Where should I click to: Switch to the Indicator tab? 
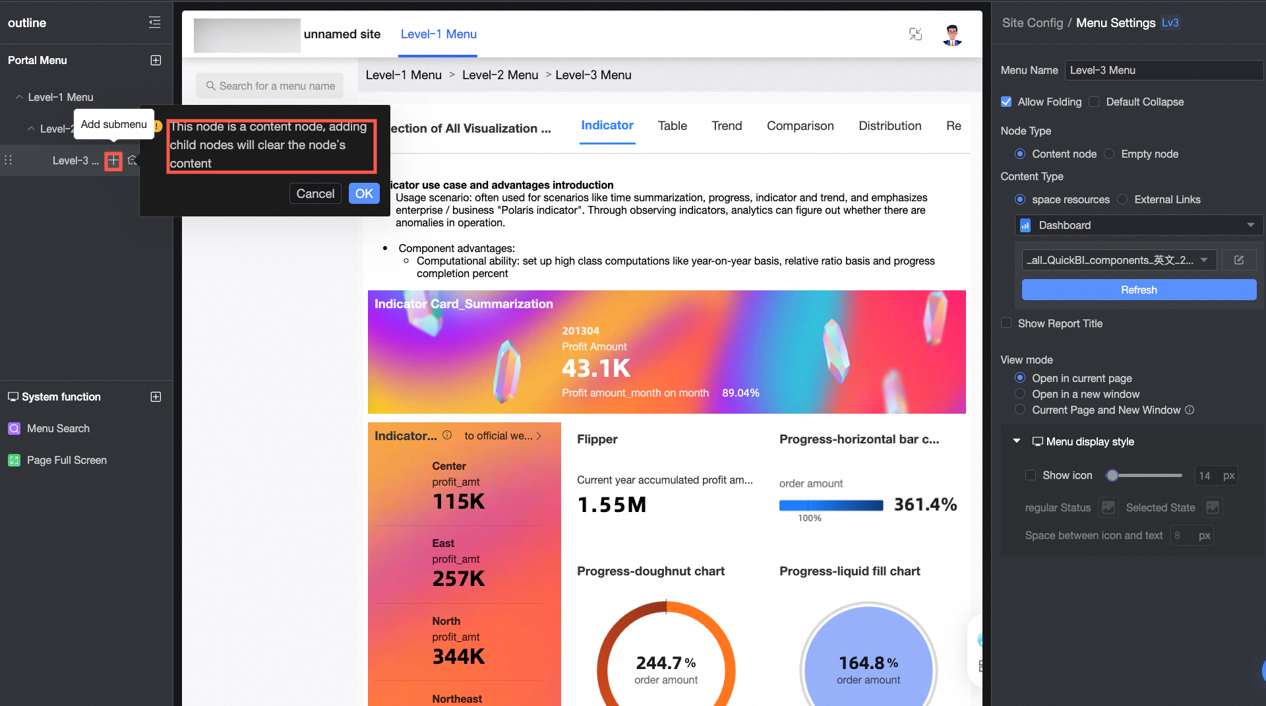pyautogui.click(x=607, y=125)
